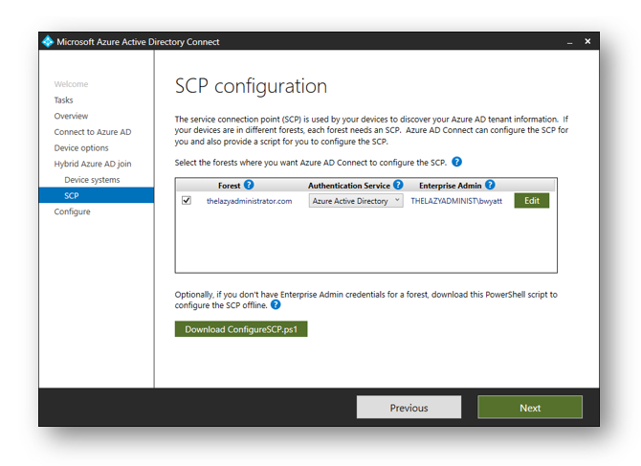Open help icon beside Authentication Service header
Image resolution: width=641 pixels, height=466 pixels.
[x=398, y=185]
